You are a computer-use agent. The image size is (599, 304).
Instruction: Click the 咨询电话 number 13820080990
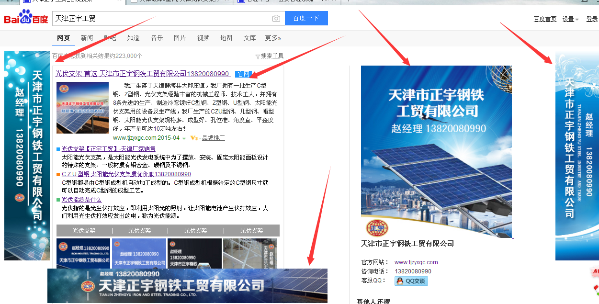[x=413, y=271]
